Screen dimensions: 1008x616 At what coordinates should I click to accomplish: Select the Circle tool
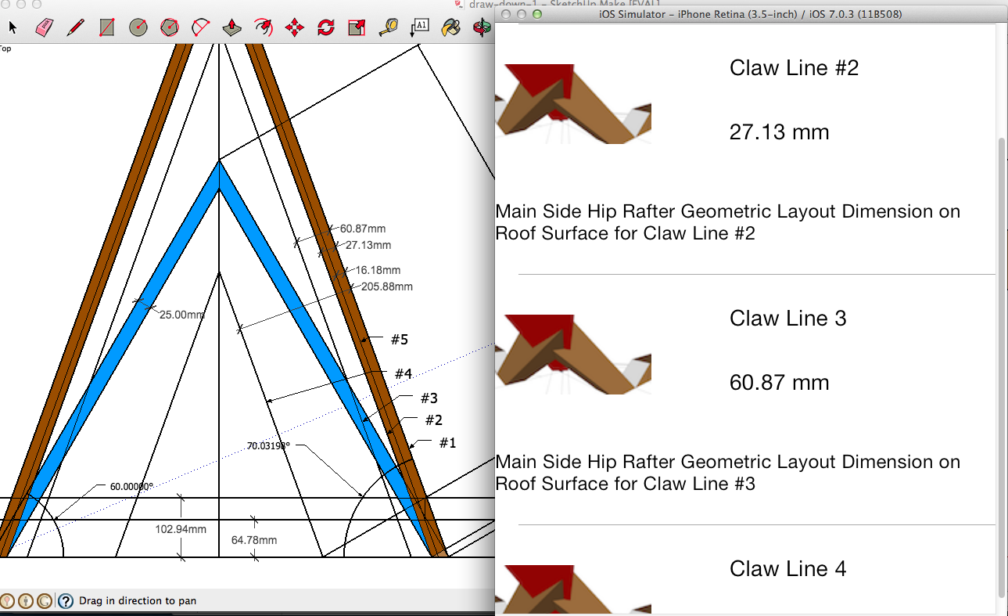coord(138,27)
